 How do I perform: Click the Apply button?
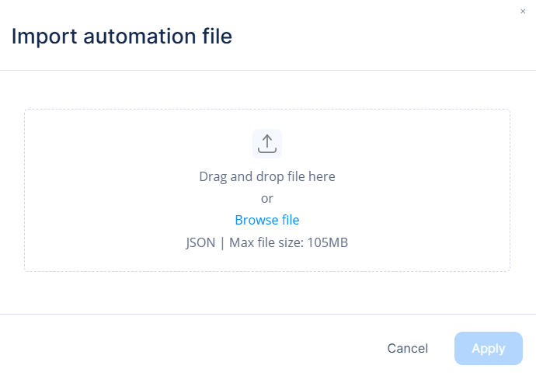[488, 348]
